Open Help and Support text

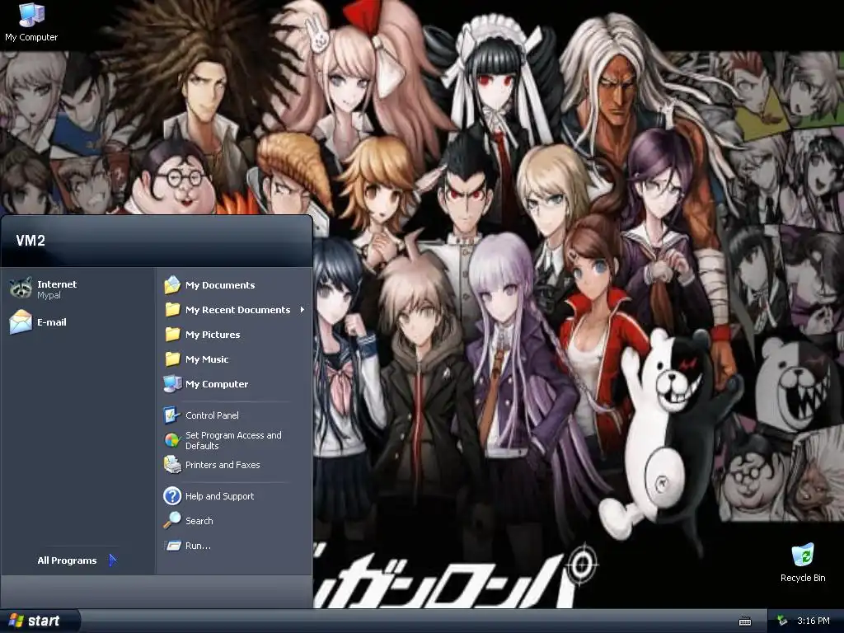click(x=219, y=496)
